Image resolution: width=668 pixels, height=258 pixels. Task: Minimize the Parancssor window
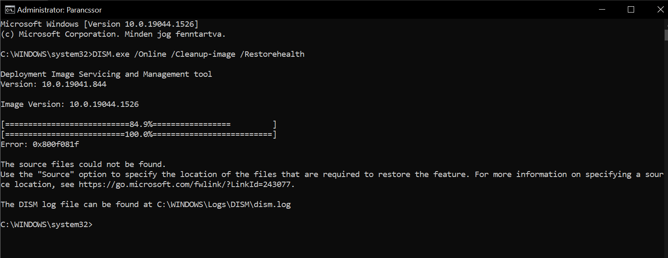tap(602, 10)
